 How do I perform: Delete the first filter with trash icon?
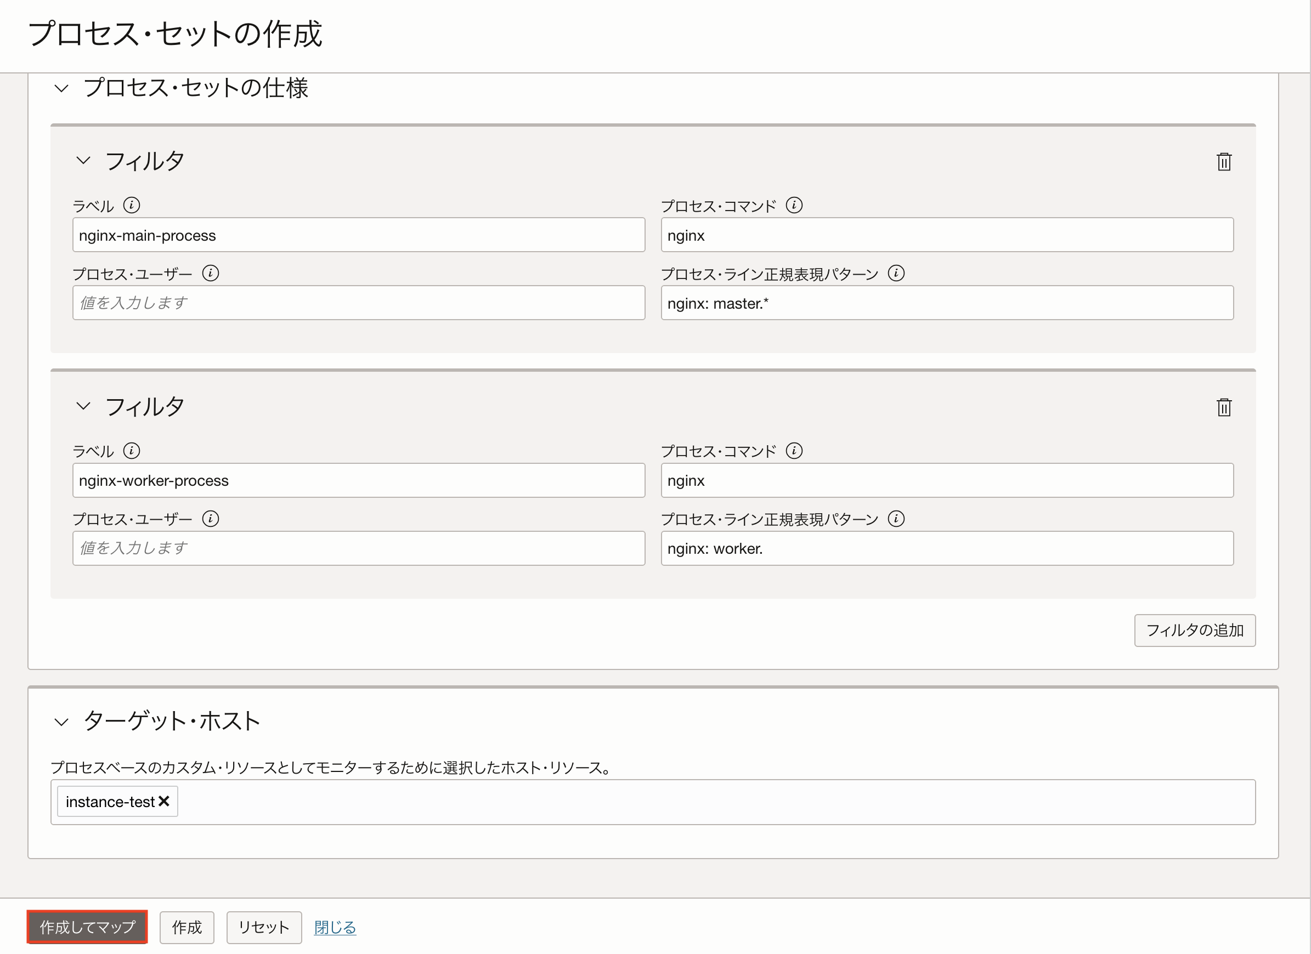pos(1223,161)
